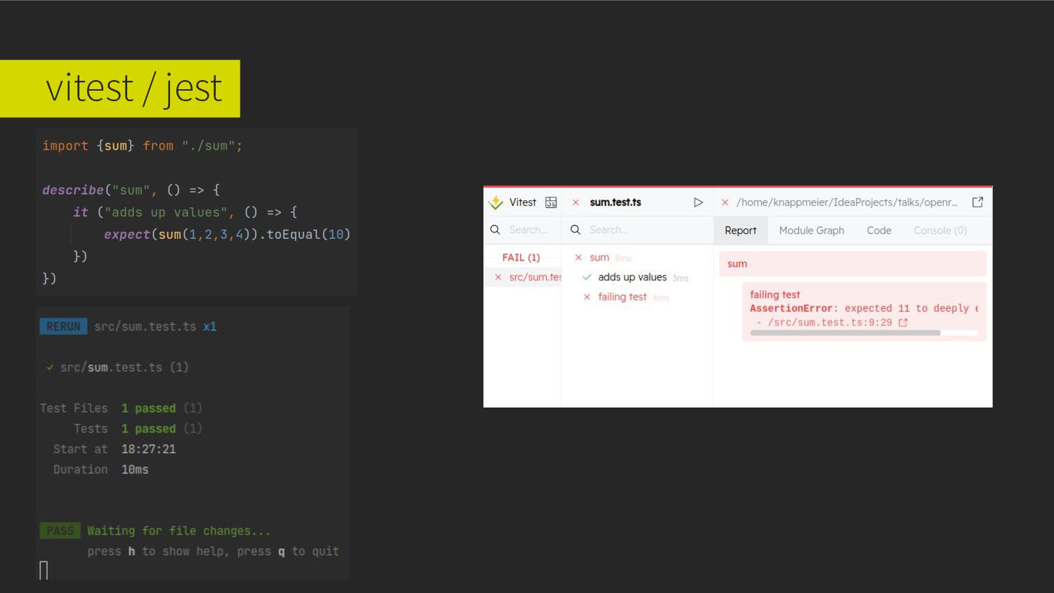1054x593 pixels.
Task: Open the /src/sum.test.ts:9:29 link
Action: (830, 322)
